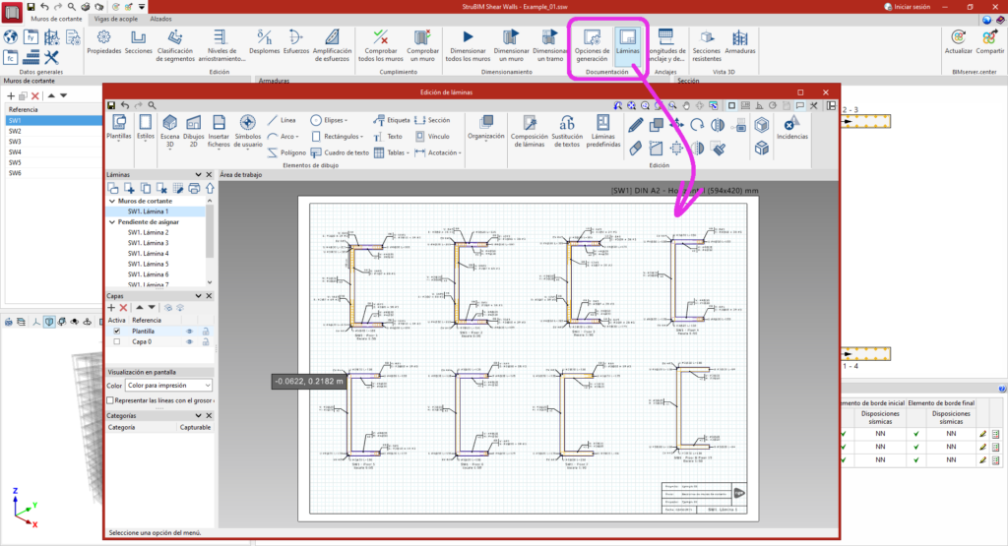Open Láminas in Documentación group
Screen dimensions: 1008x546
(627, 45)
